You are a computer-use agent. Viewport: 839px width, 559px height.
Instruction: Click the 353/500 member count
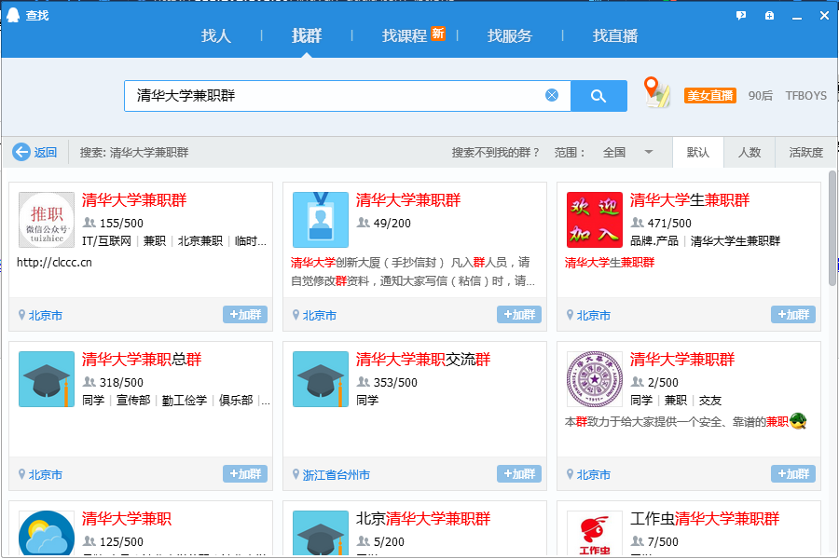[395, 383]
